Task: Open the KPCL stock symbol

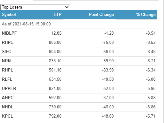Action: click(x=7, y=116)
